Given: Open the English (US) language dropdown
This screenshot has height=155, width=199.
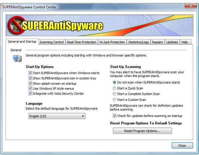Looking at the screenshot, I should (x=57, y=116).
